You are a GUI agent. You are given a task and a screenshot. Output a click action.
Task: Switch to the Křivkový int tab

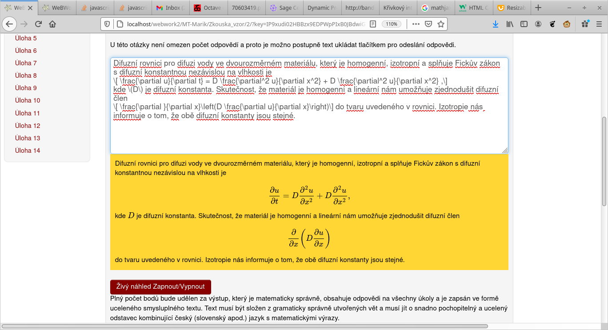coord(397,8)
